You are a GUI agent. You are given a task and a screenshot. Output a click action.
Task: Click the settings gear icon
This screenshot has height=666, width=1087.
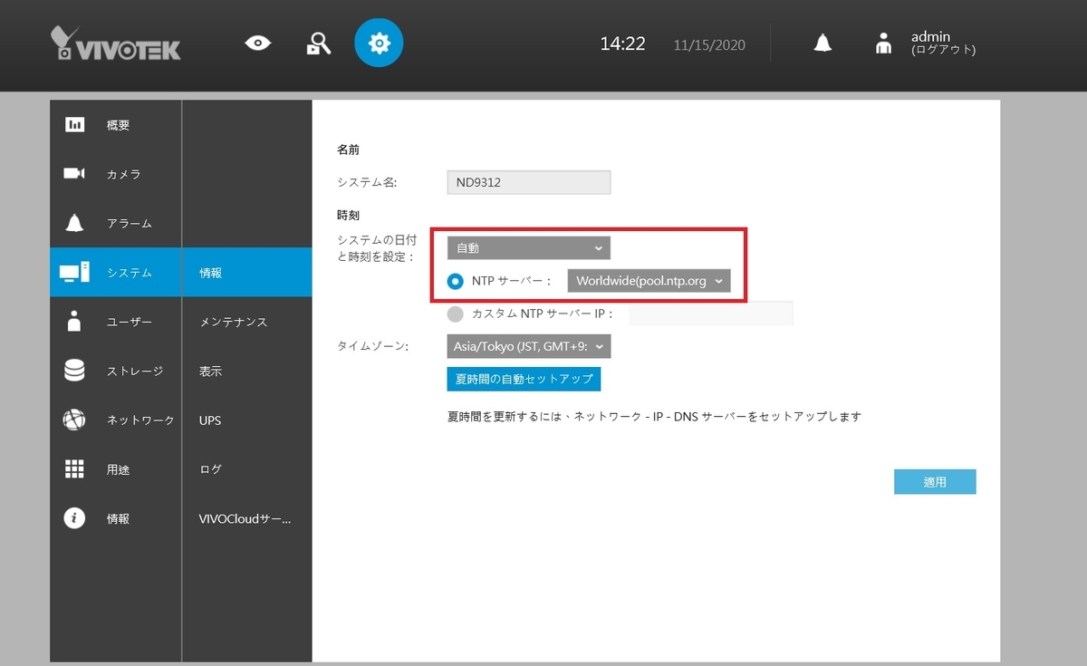pos(379,43)
